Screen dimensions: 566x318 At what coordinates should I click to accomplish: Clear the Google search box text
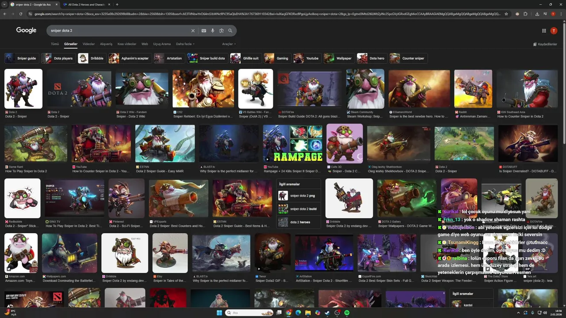(x=193, y=30)
